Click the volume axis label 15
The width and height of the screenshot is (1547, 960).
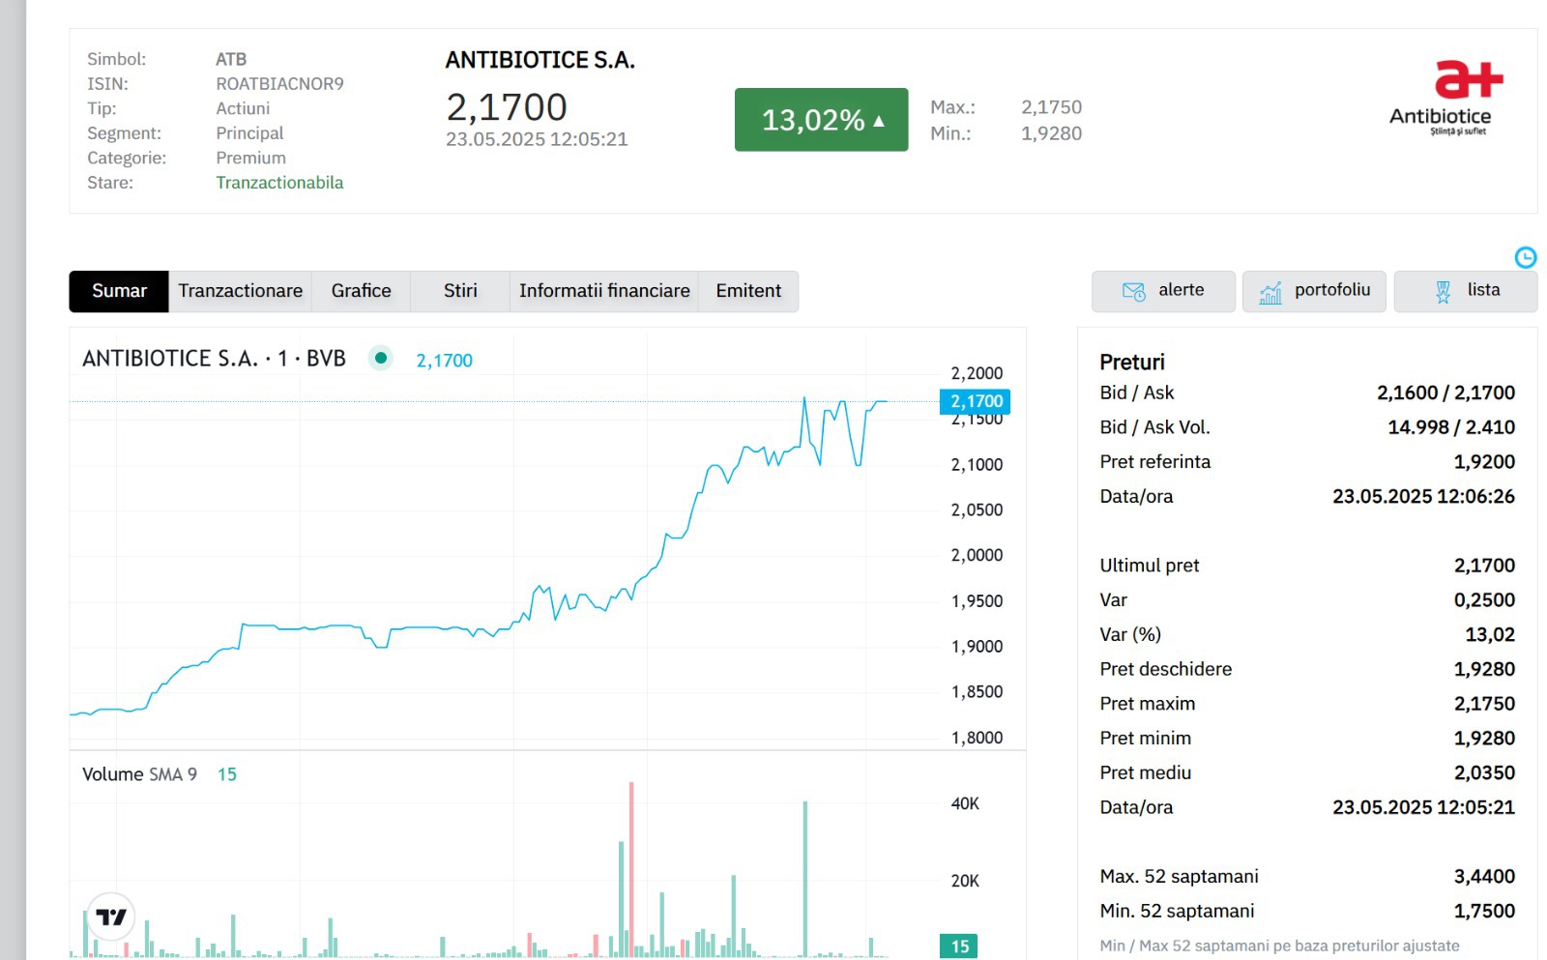959,946
